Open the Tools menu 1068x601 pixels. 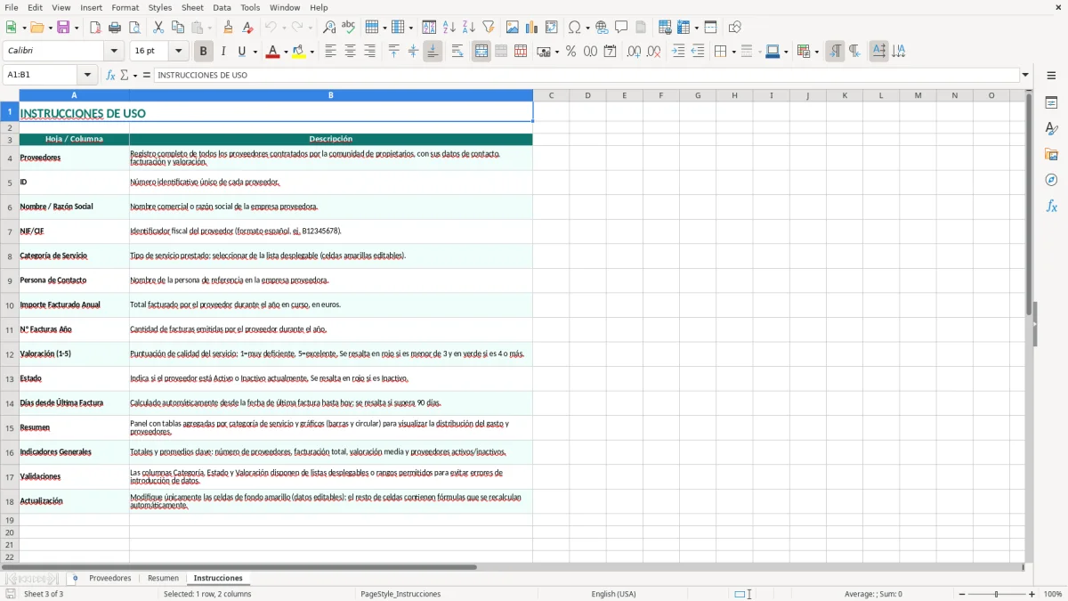pos(250,7)
